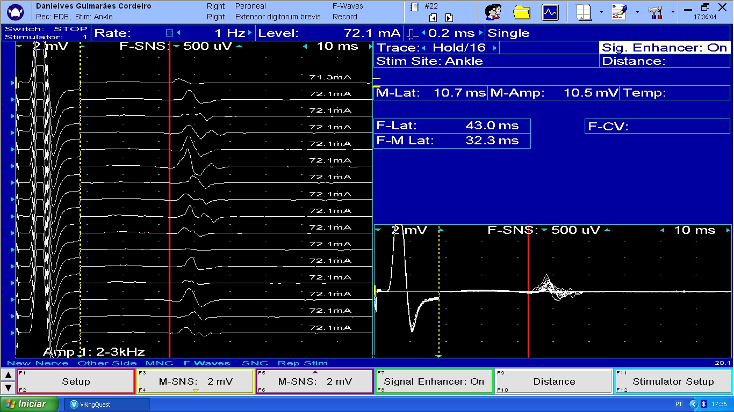The height and width of the screenshot is (412, 734).
Task: Open the patient information icon
Action: [x=493, y=12]
